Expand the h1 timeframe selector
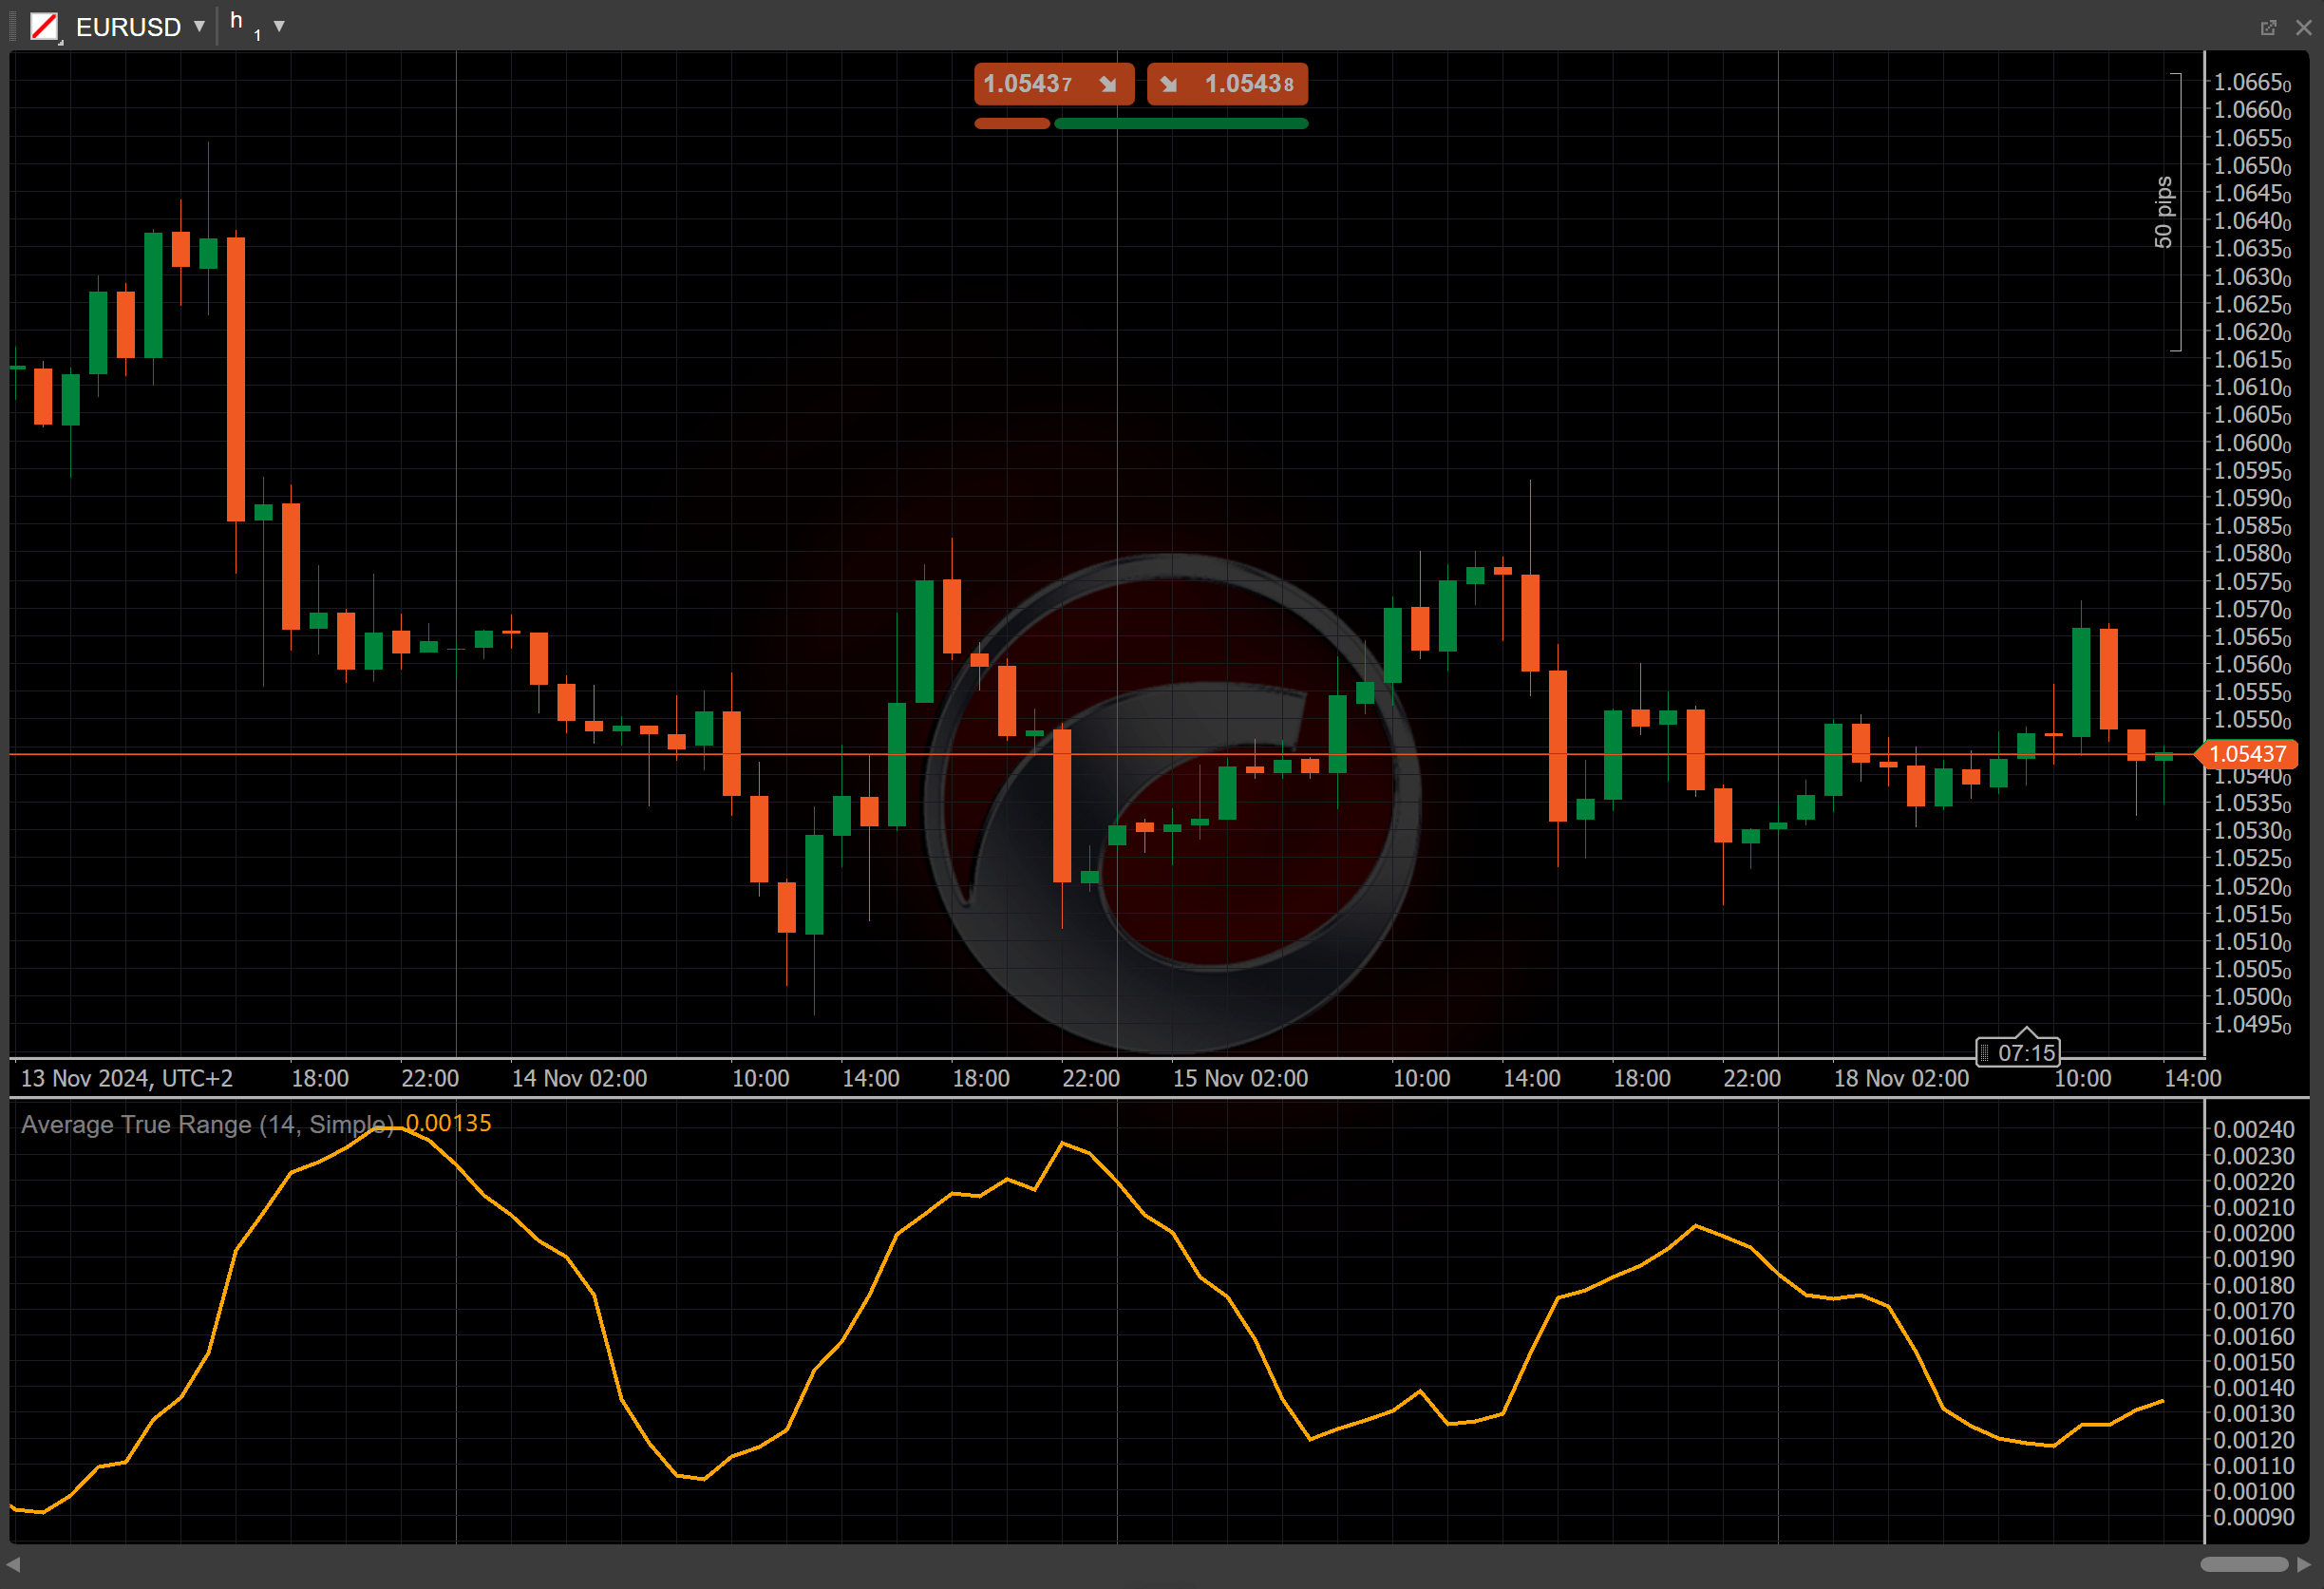 (x=279, y=26)
